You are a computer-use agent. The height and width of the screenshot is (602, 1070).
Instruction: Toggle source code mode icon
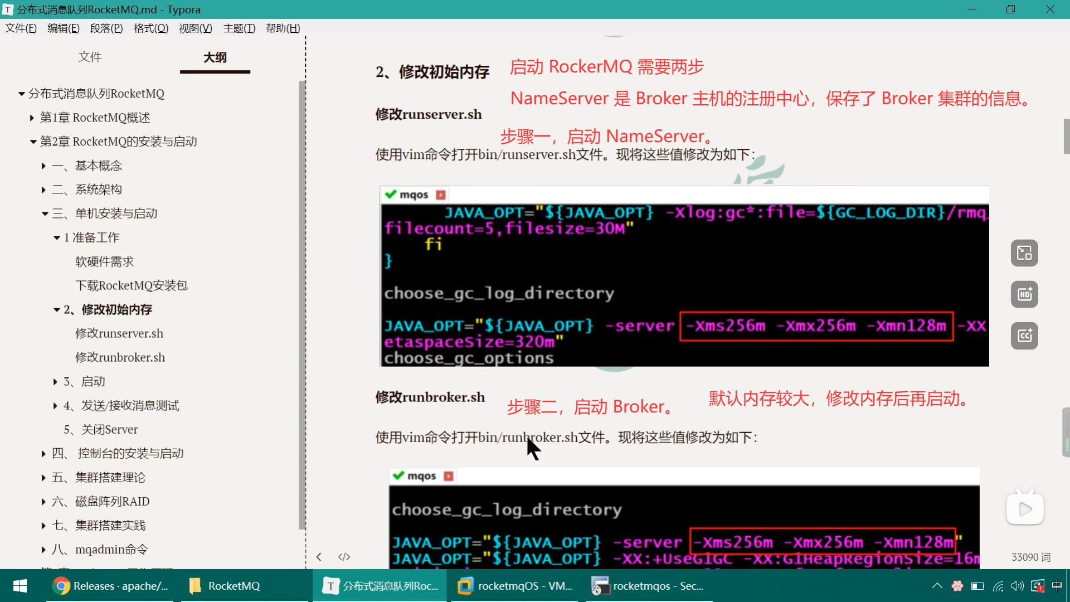[344, 557]
